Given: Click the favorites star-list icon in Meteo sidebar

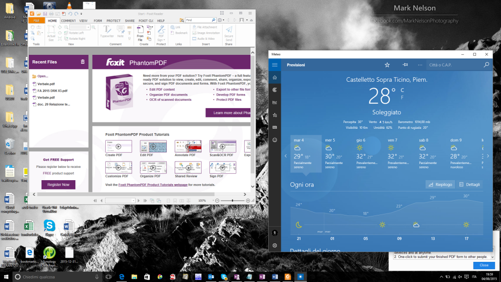Looking at the screenshot, I should point(275,115).
